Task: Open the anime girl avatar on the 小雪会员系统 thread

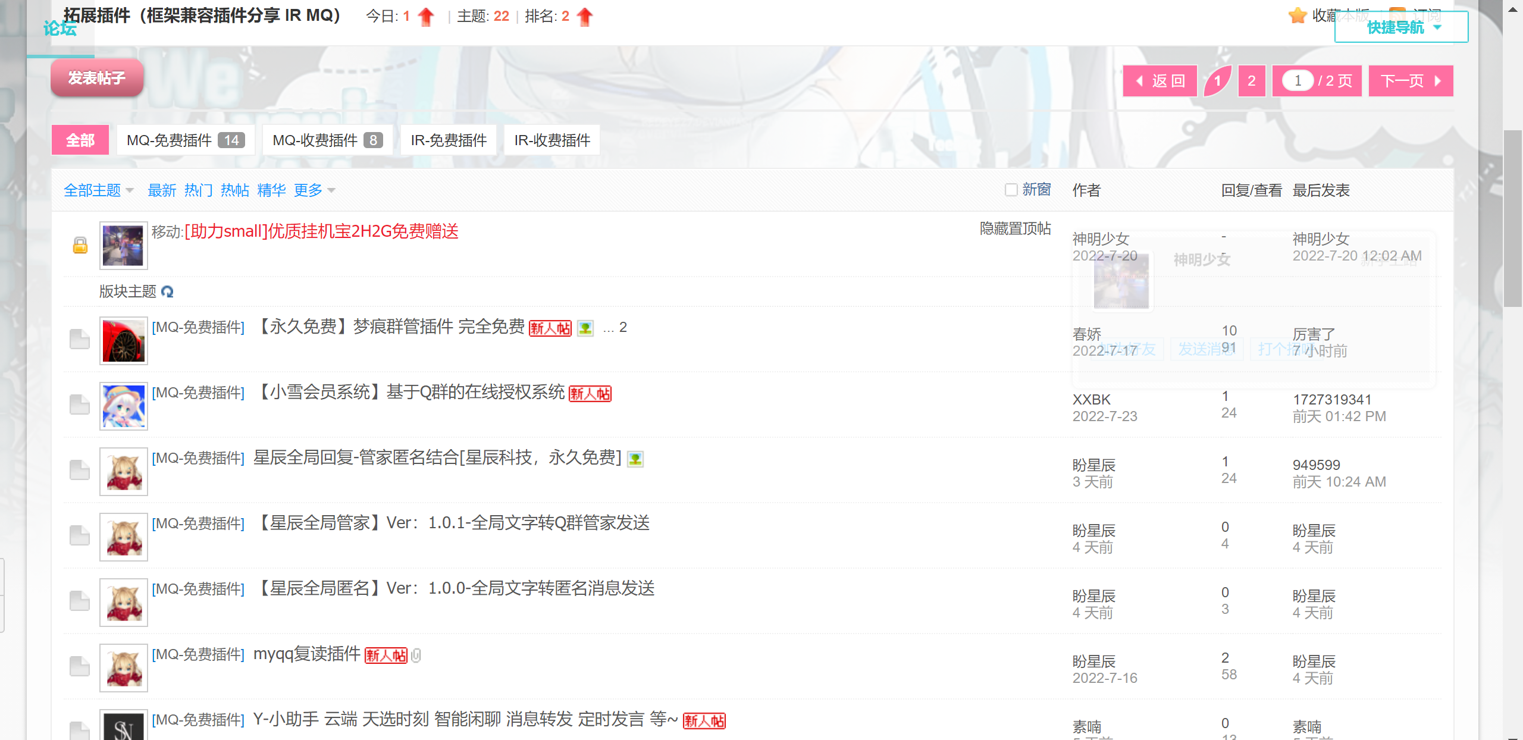Action: coord(123,406)
